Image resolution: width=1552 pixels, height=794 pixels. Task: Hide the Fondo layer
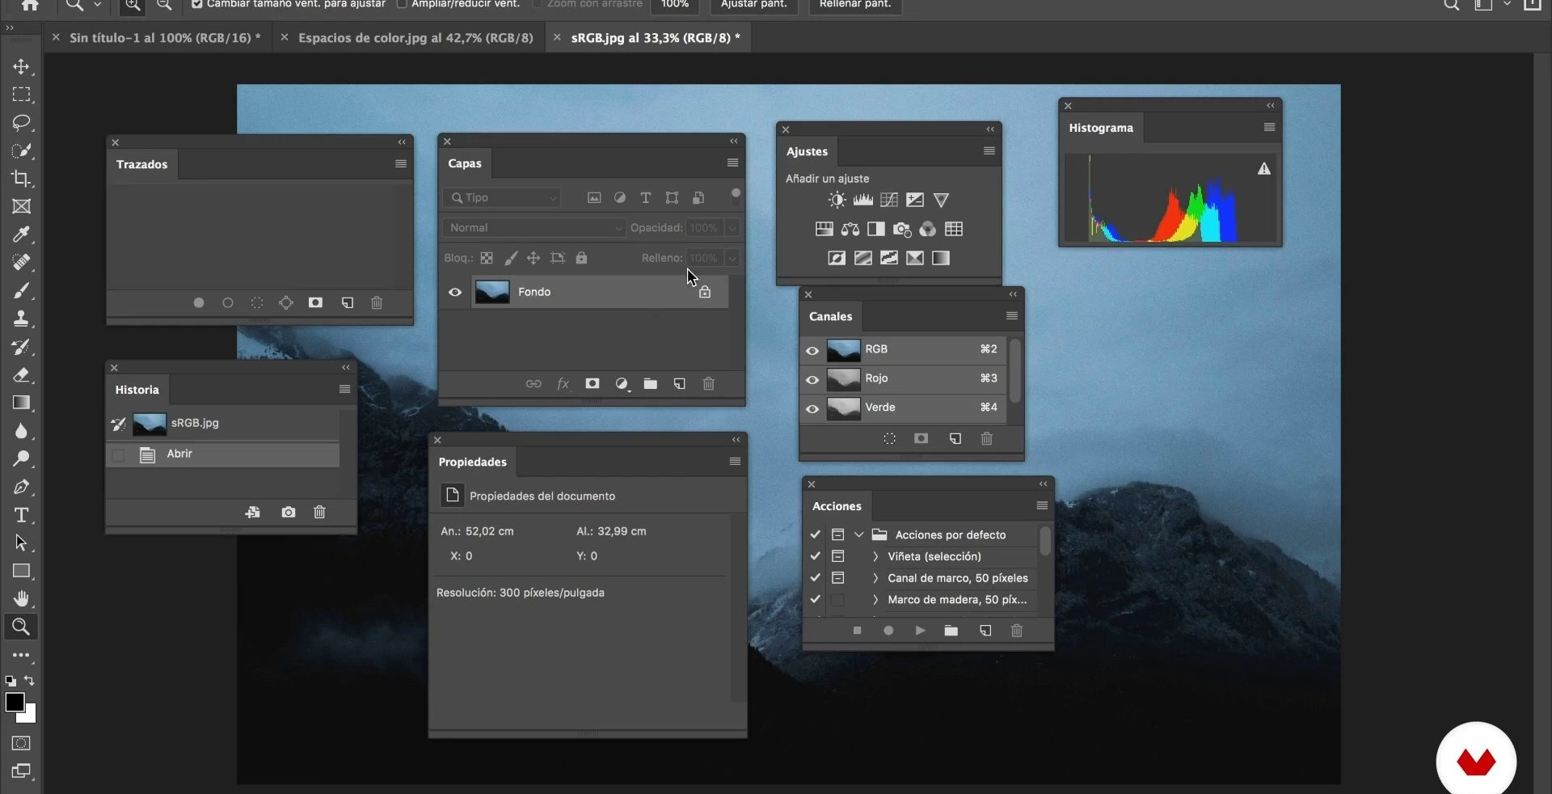point(455,292)
